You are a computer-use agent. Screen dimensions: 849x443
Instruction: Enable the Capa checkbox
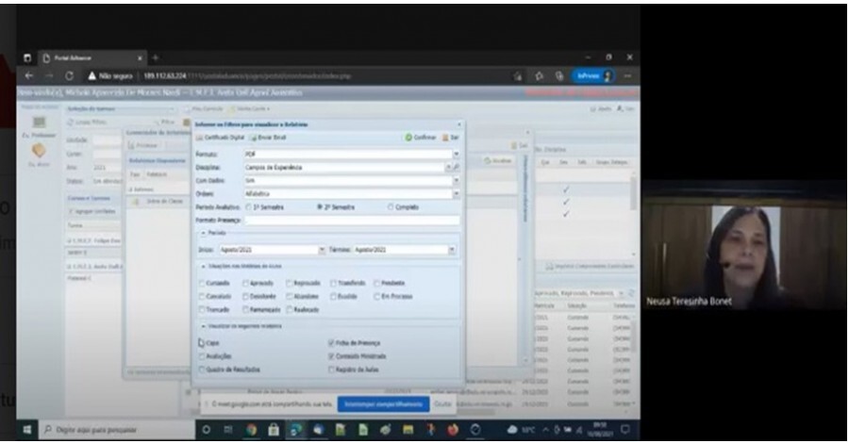click(x=202, y=344)
